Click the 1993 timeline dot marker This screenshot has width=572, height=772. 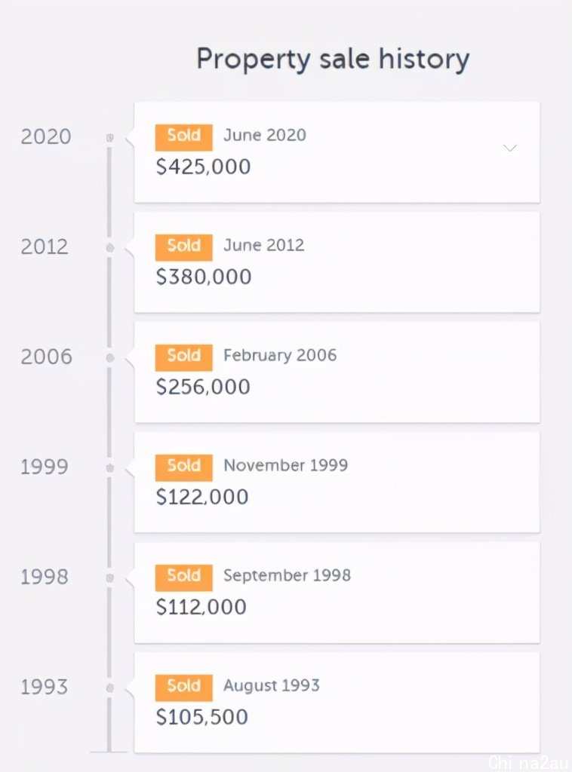point(110,688)
